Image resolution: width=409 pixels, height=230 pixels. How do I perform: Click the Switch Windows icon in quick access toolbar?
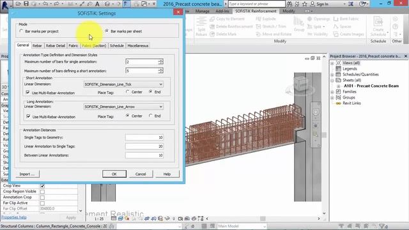(144, 4)
